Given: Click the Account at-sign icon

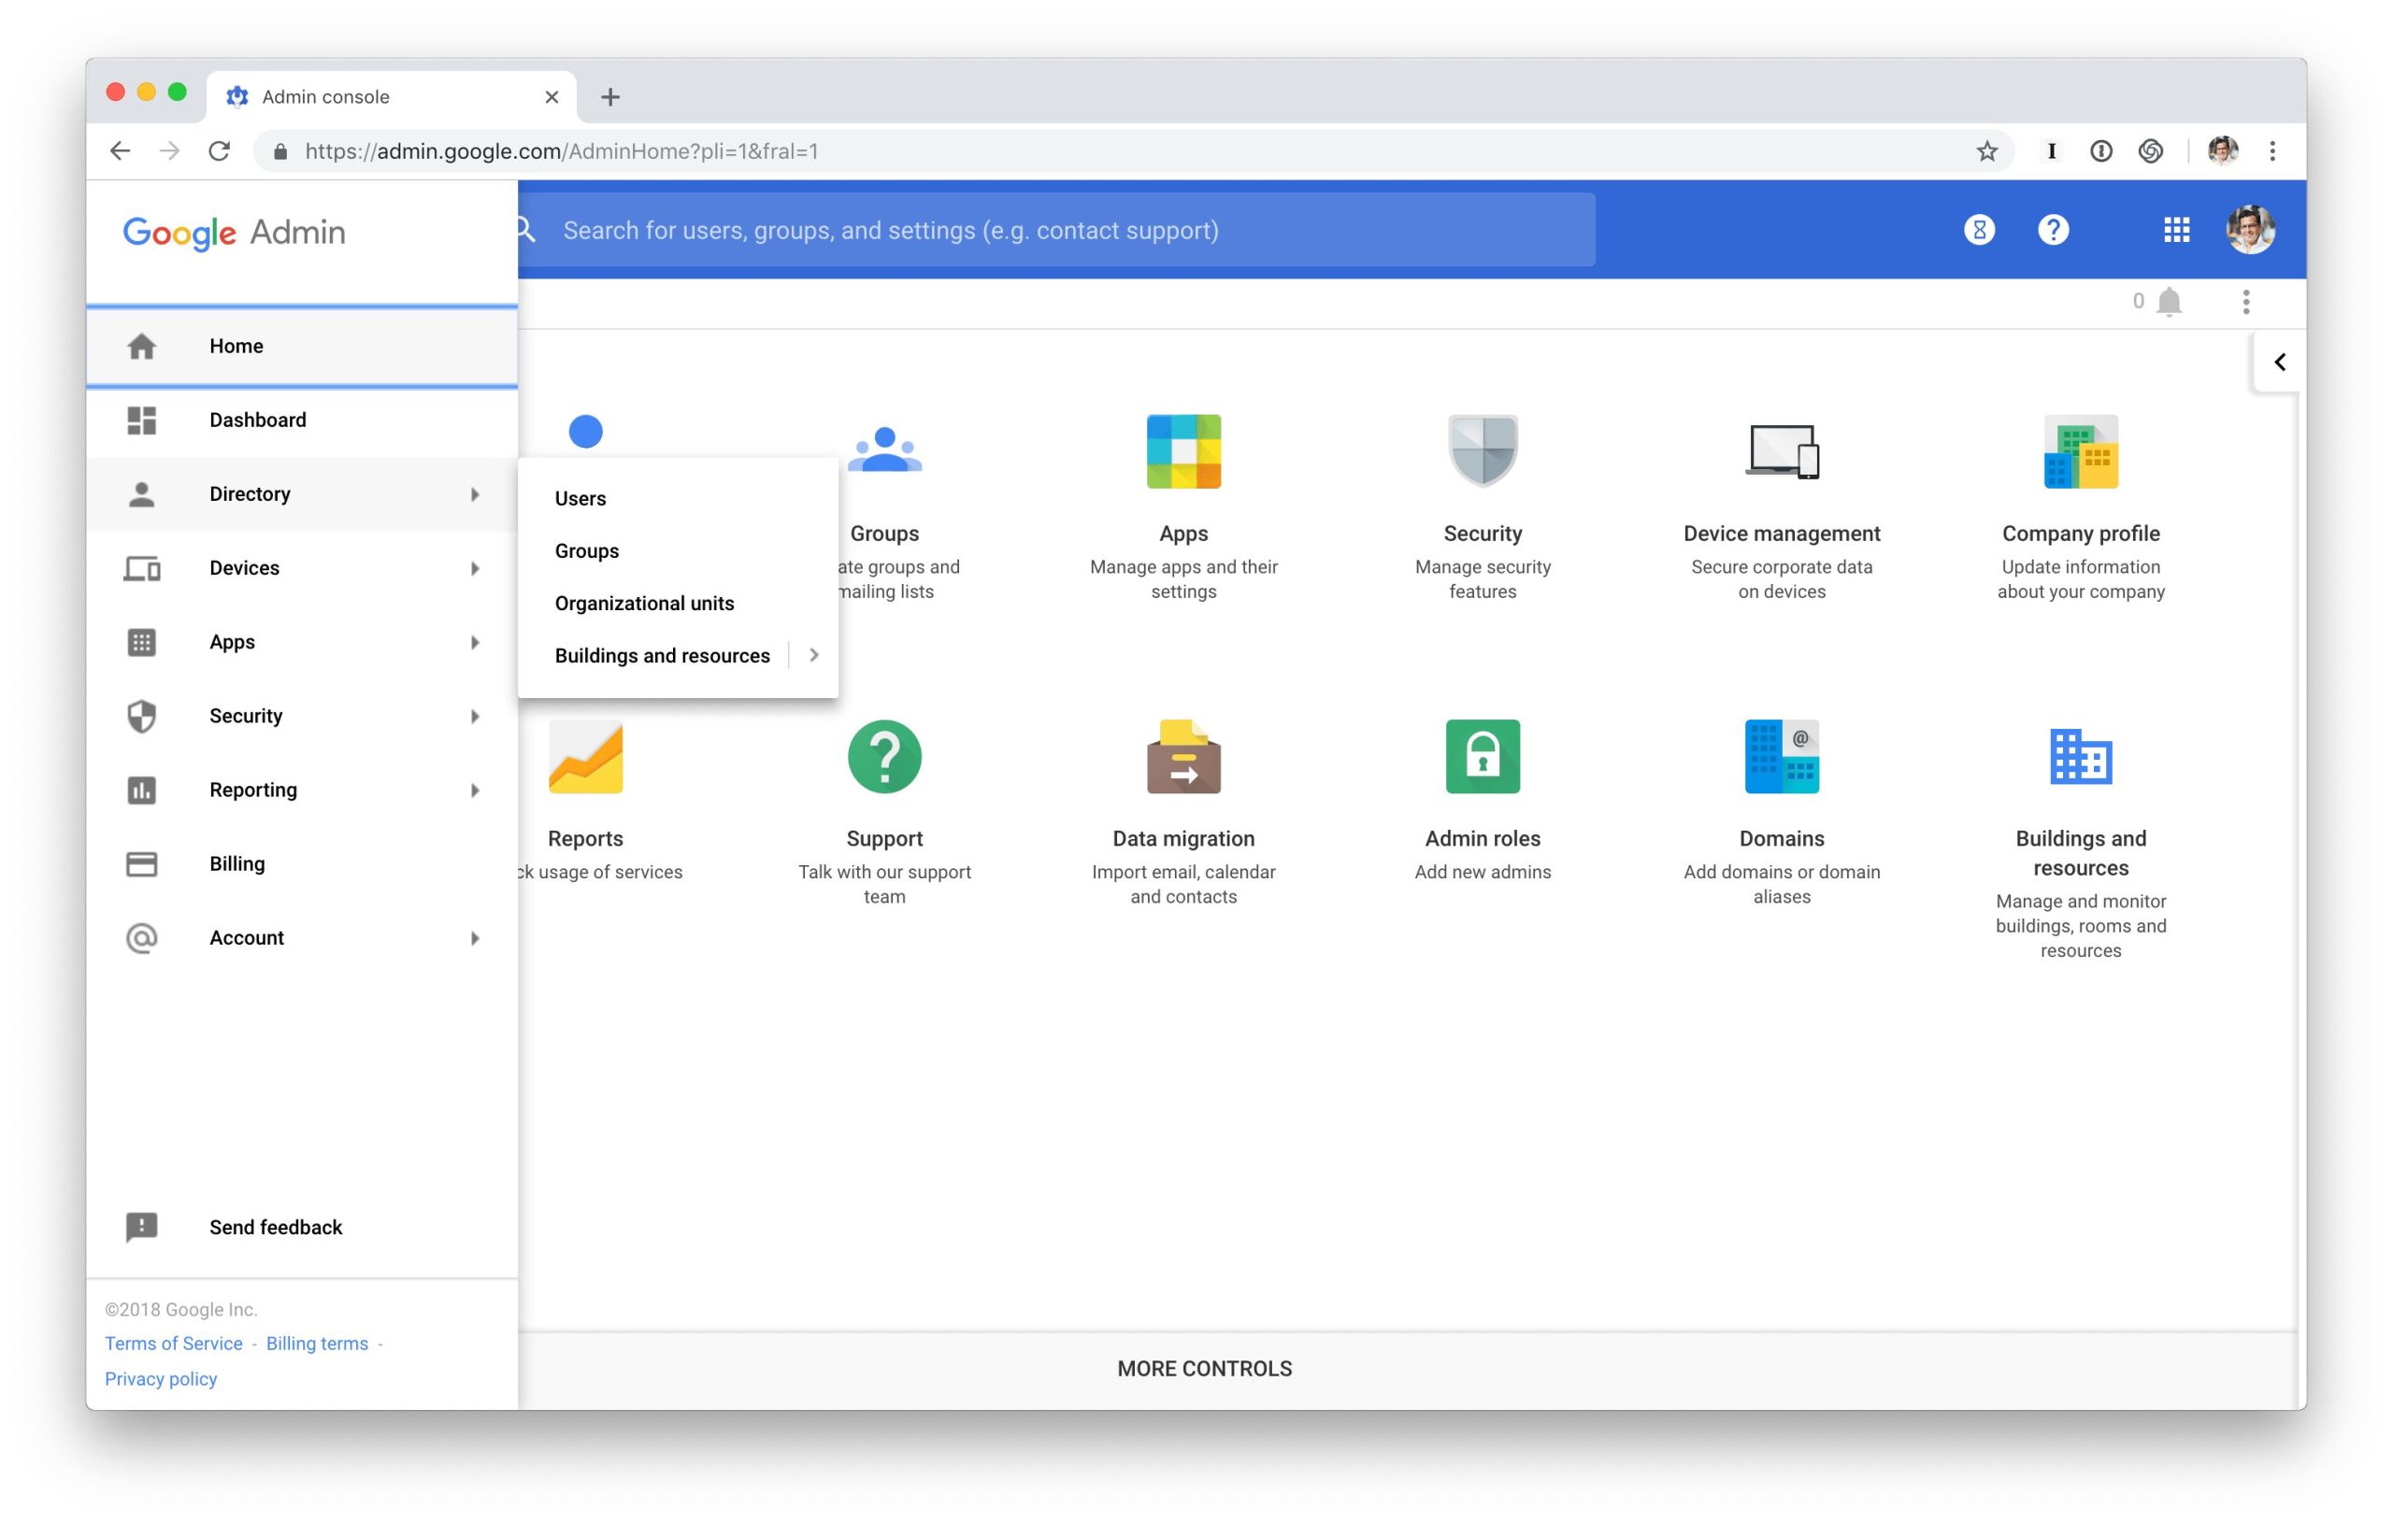Looking at the screenshot, I should pos(141,938).
